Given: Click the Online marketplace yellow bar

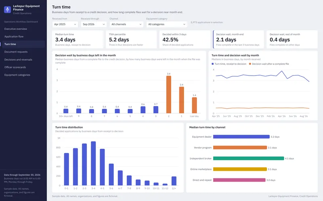Looking at the screenshot, I should point(240,169).
